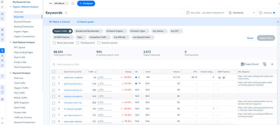Open the Any Keyword Intent dropdown

click(143, 37)
